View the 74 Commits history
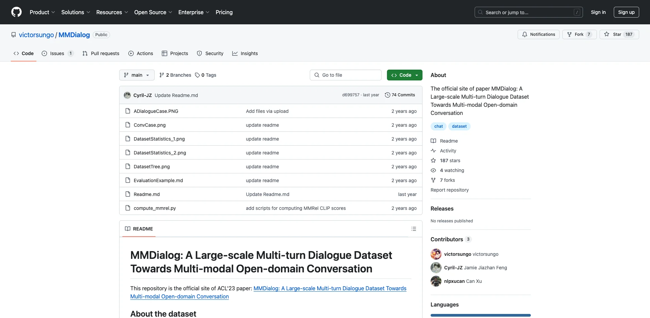Viewport: 650px width, 318px height. pyautogui.click(x=400, y=95)
